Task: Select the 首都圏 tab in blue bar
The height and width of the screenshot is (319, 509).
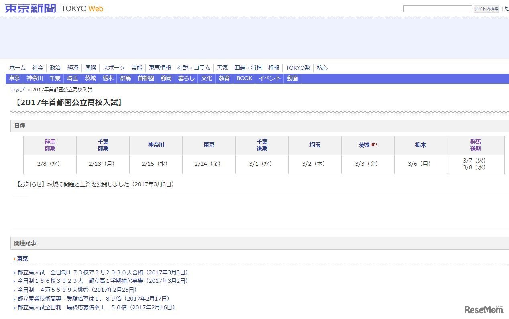Action: (146, 78)
